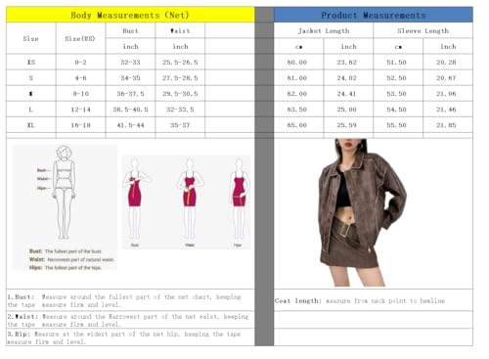Click the Sleeve Length column heading

[422, 30]
